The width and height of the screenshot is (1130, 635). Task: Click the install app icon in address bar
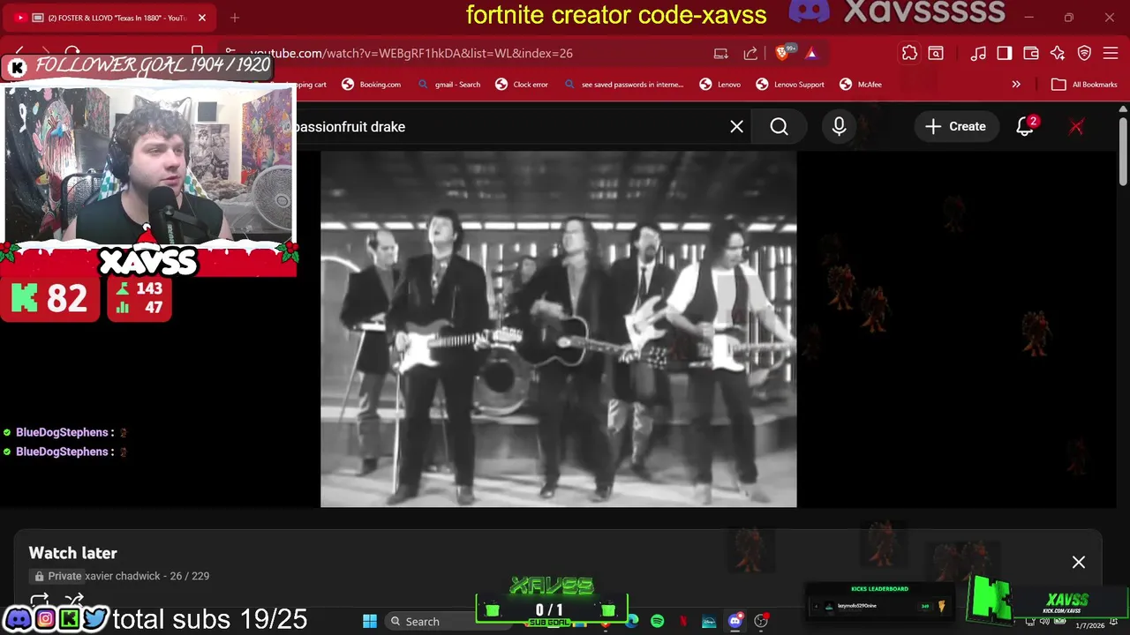tap(721, 54)
